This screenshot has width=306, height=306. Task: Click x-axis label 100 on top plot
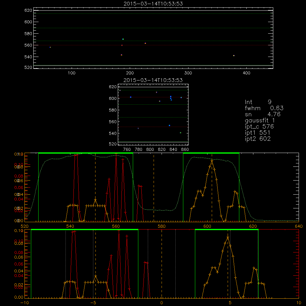[72, 73]
